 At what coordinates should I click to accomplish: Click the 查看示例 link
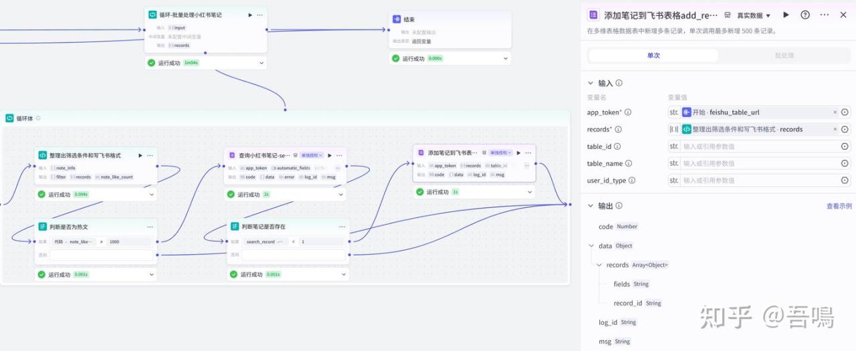pos(839,207)
